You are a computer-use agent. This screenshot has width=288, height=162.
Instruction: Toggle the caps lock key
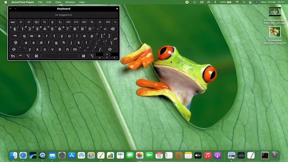point(16,42)
